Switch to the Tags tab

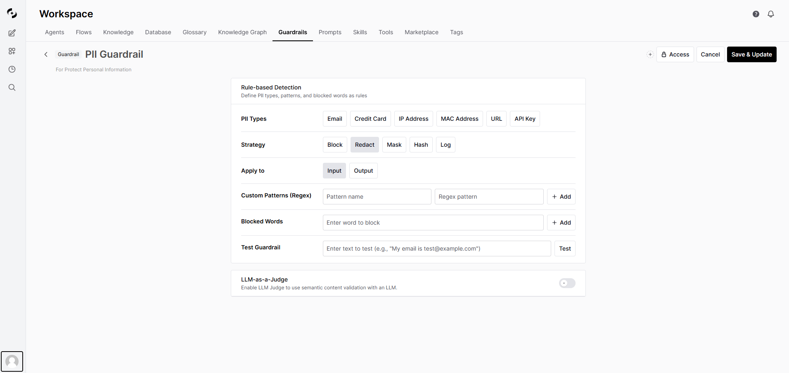point(457,32)
